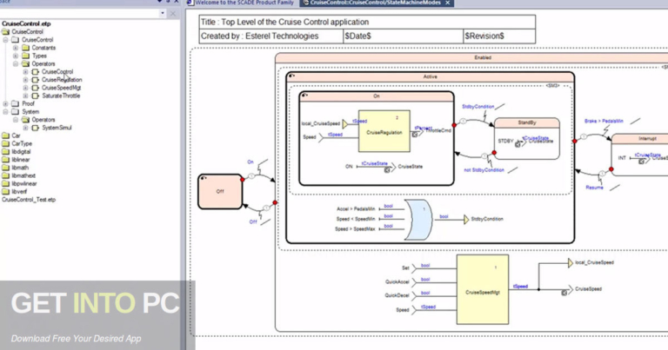Click the yellow StdbyCondition output triangle
668x350 pixels.
point(466,220)
